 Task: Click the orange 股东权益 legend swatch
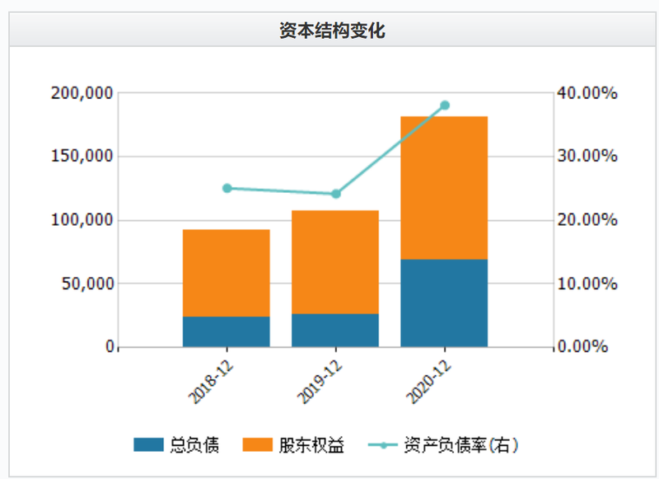point(257,444)
